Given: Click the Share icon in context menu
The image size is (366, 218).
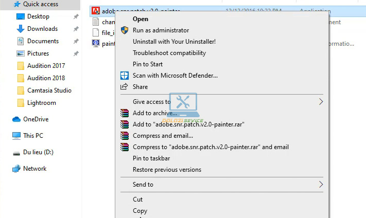Looking at the screenshot, I should (x=124, y=87).
